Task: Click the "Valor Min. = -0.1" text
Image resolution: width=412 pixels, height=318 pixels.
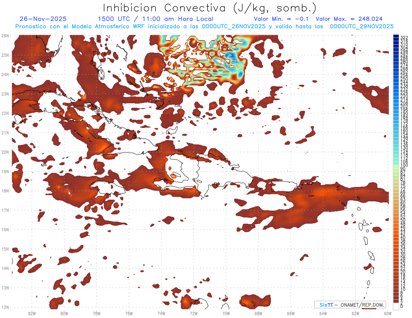Action: coord(281,19)
